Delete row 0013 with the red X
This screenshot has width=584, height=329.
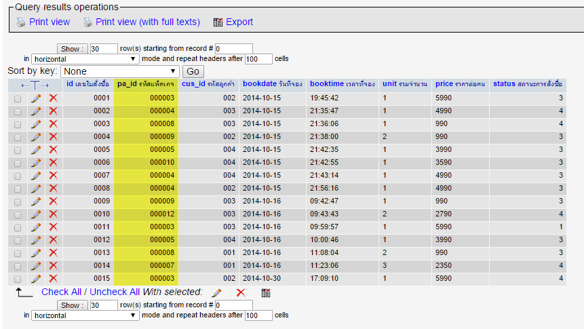point(54,252)
